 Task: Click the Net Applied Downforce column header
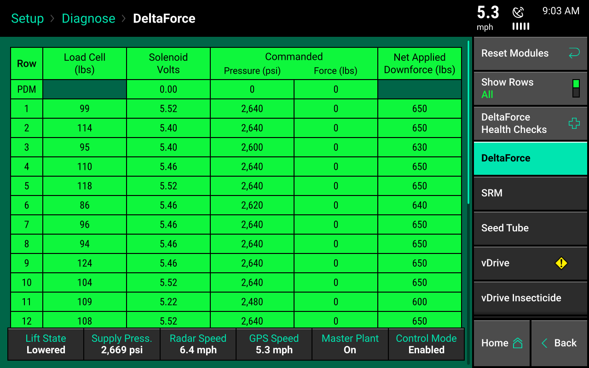[x=420, y=63]
